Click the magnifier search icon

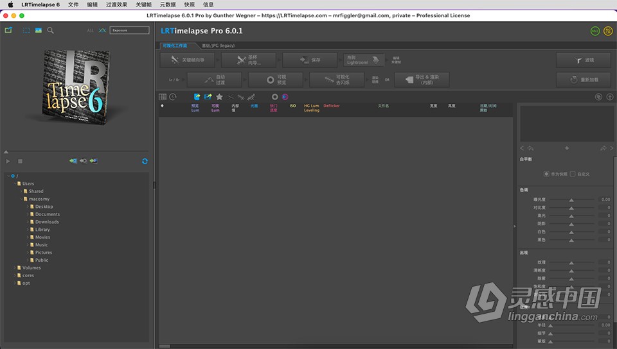(50, 30)
